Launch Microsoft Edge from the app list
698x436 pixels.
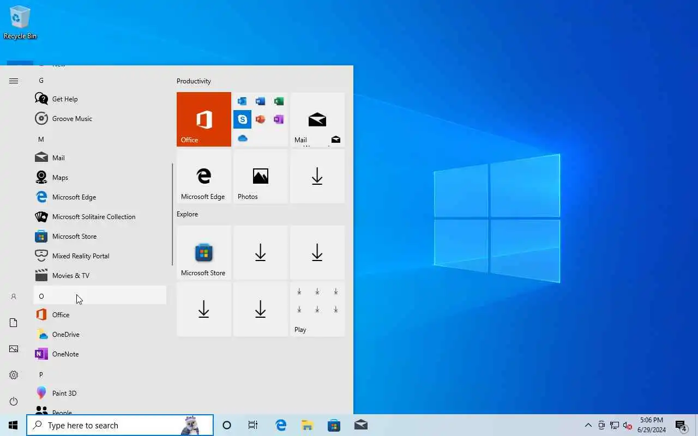point(100,197)
